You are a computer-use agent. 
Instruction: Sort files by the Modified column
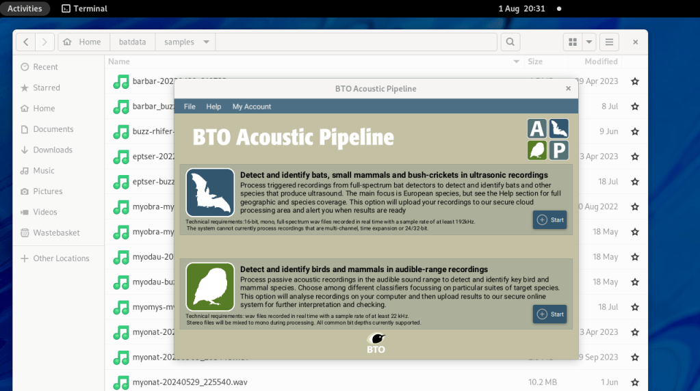coord(601,62)
